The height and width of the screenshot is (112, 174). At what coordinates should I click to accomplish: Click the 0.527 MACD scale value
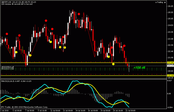point(170,80)
